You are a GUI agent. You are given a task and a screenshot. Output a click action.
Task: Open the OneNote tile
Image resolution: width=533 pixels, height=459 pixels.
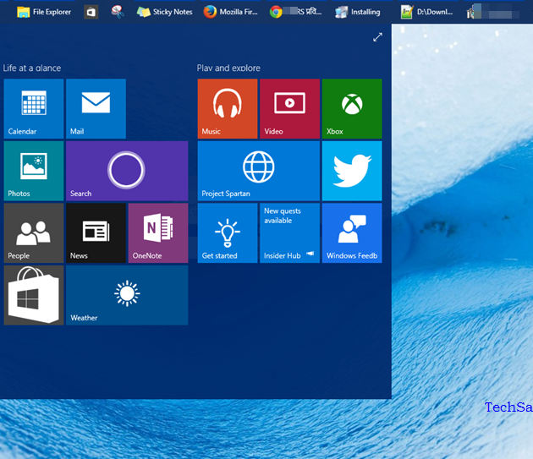click(158, 233)
